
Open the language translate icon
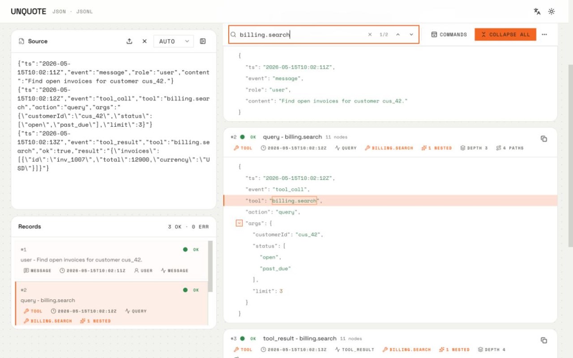pos(537,12)
